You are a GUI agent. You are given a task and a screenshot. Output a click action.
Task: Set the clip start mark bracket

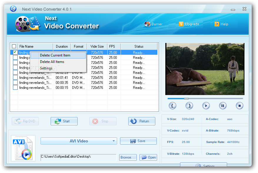click(x=172, y=106)
